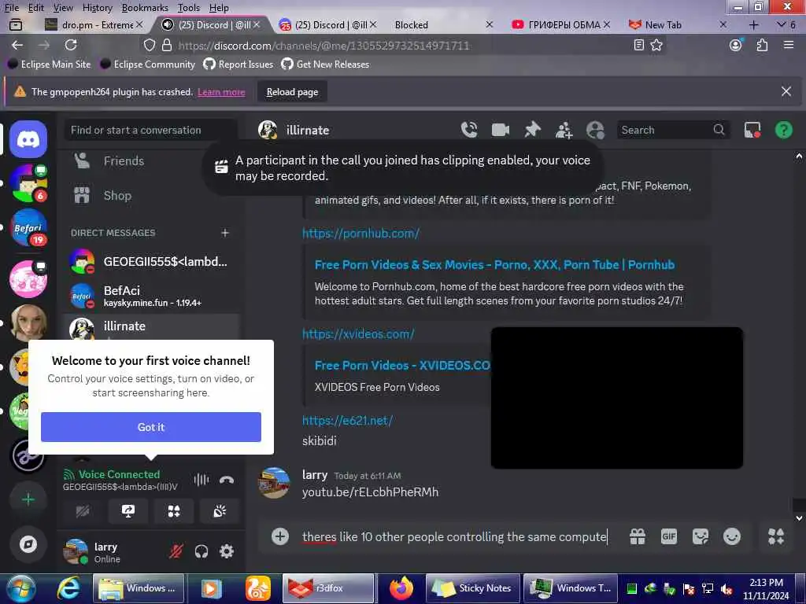Reload the current page
The width and height of the screenshot is (806, 604).
pyautogui.click(x=71, y=45)
